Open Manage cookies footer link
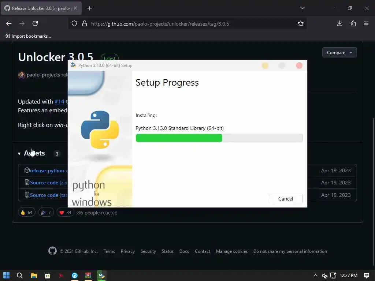This screenshot has width=375, height=281. (232, 251)
